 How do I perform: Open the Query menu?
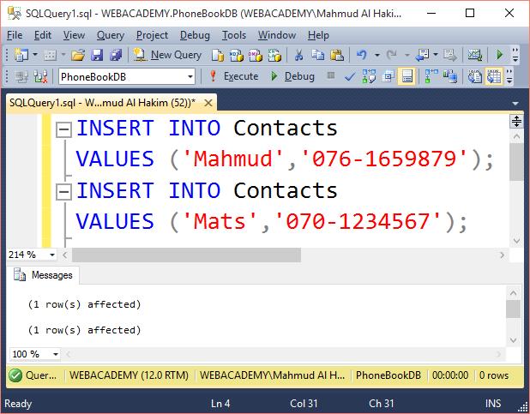111,35
